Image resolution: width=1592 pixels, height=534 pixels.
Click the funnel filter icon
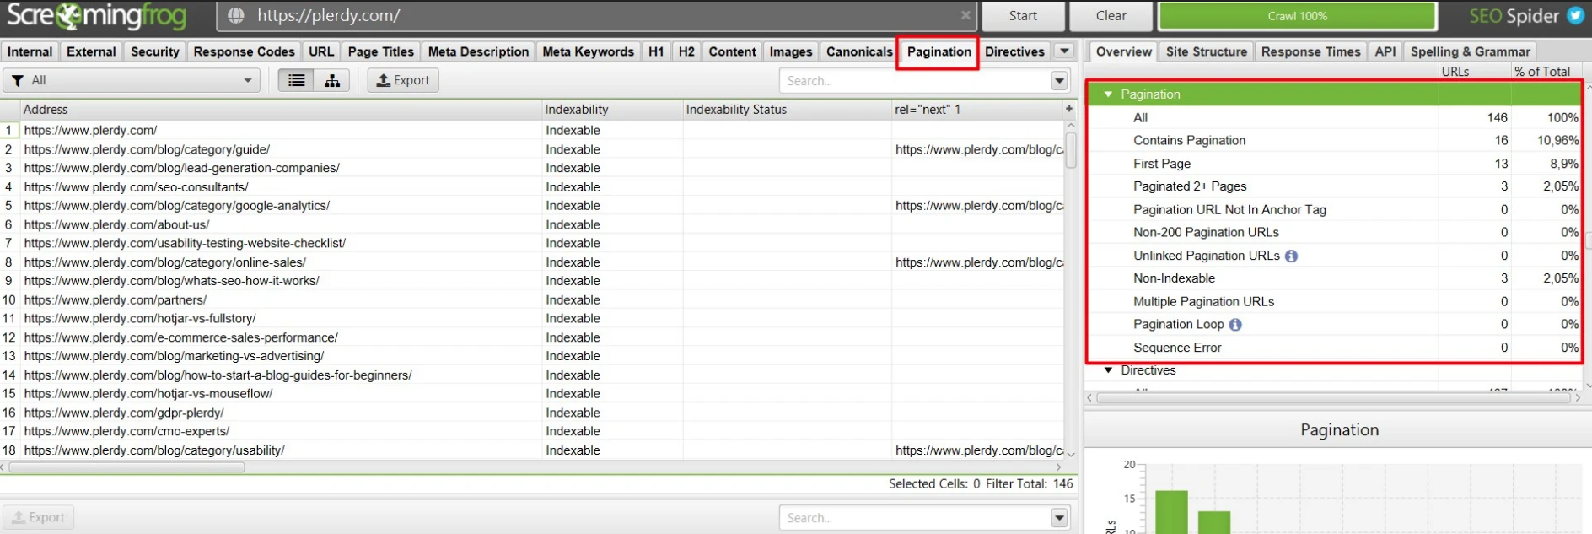point(18,80)
